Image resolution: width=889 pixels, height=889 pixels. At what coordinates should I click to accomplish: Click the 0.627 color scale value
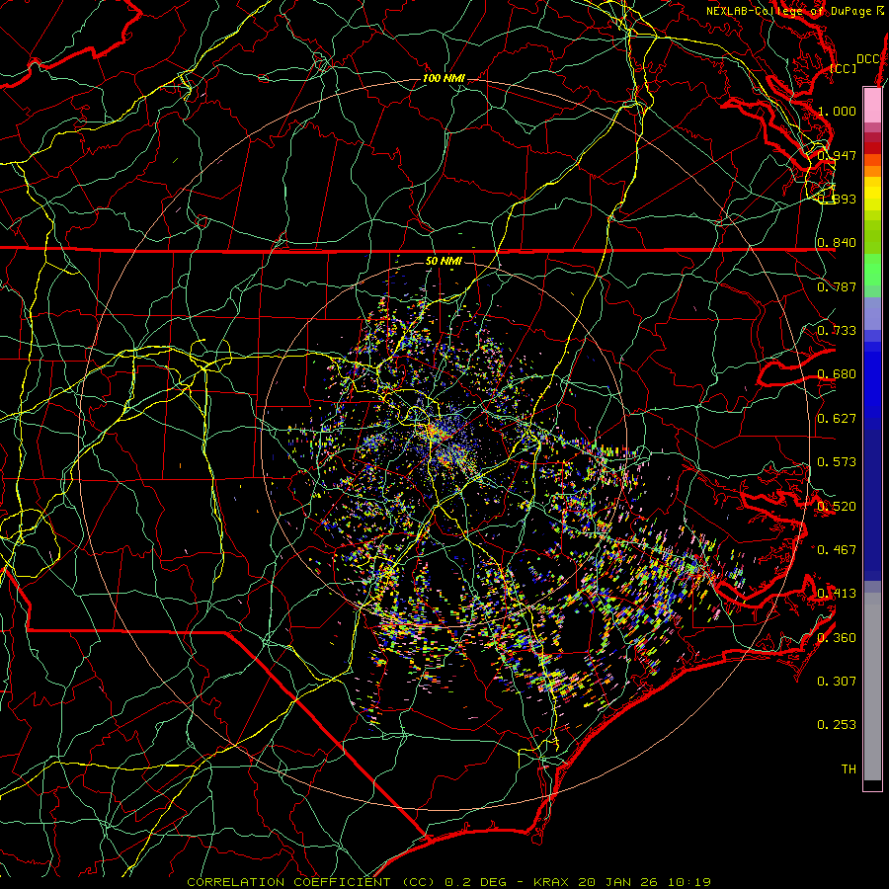click(837, 419)
